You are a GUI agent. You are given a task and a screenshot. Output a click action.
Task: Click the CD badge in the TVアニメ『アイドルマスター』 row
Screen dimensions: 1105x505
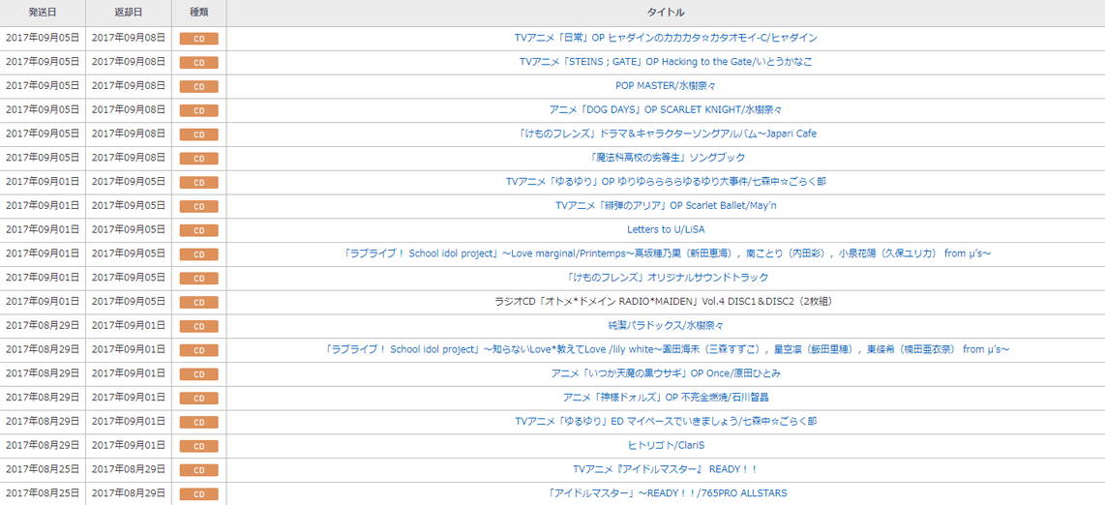[x=198, y=470]
